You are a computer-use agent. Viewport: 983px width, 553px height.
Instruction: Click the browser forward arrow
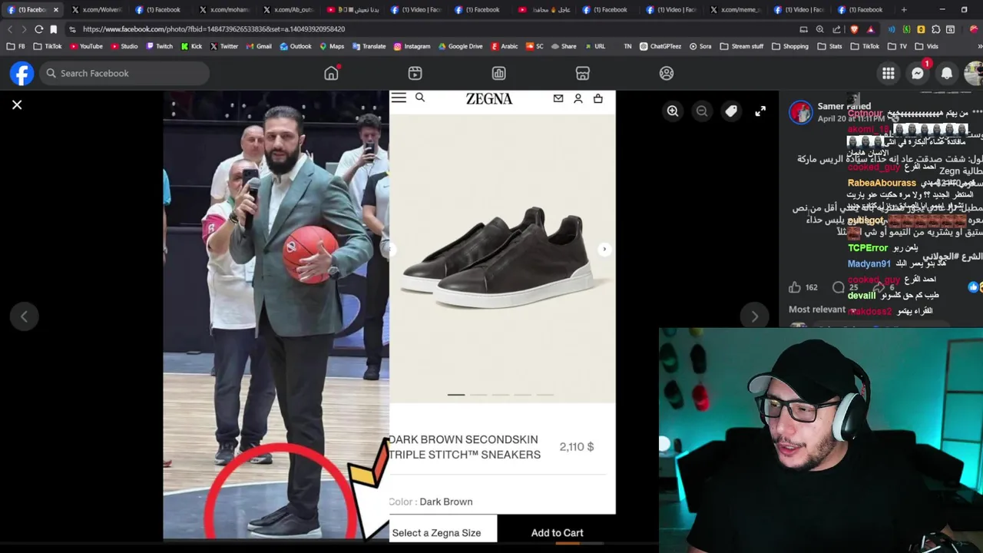point(24,29)
